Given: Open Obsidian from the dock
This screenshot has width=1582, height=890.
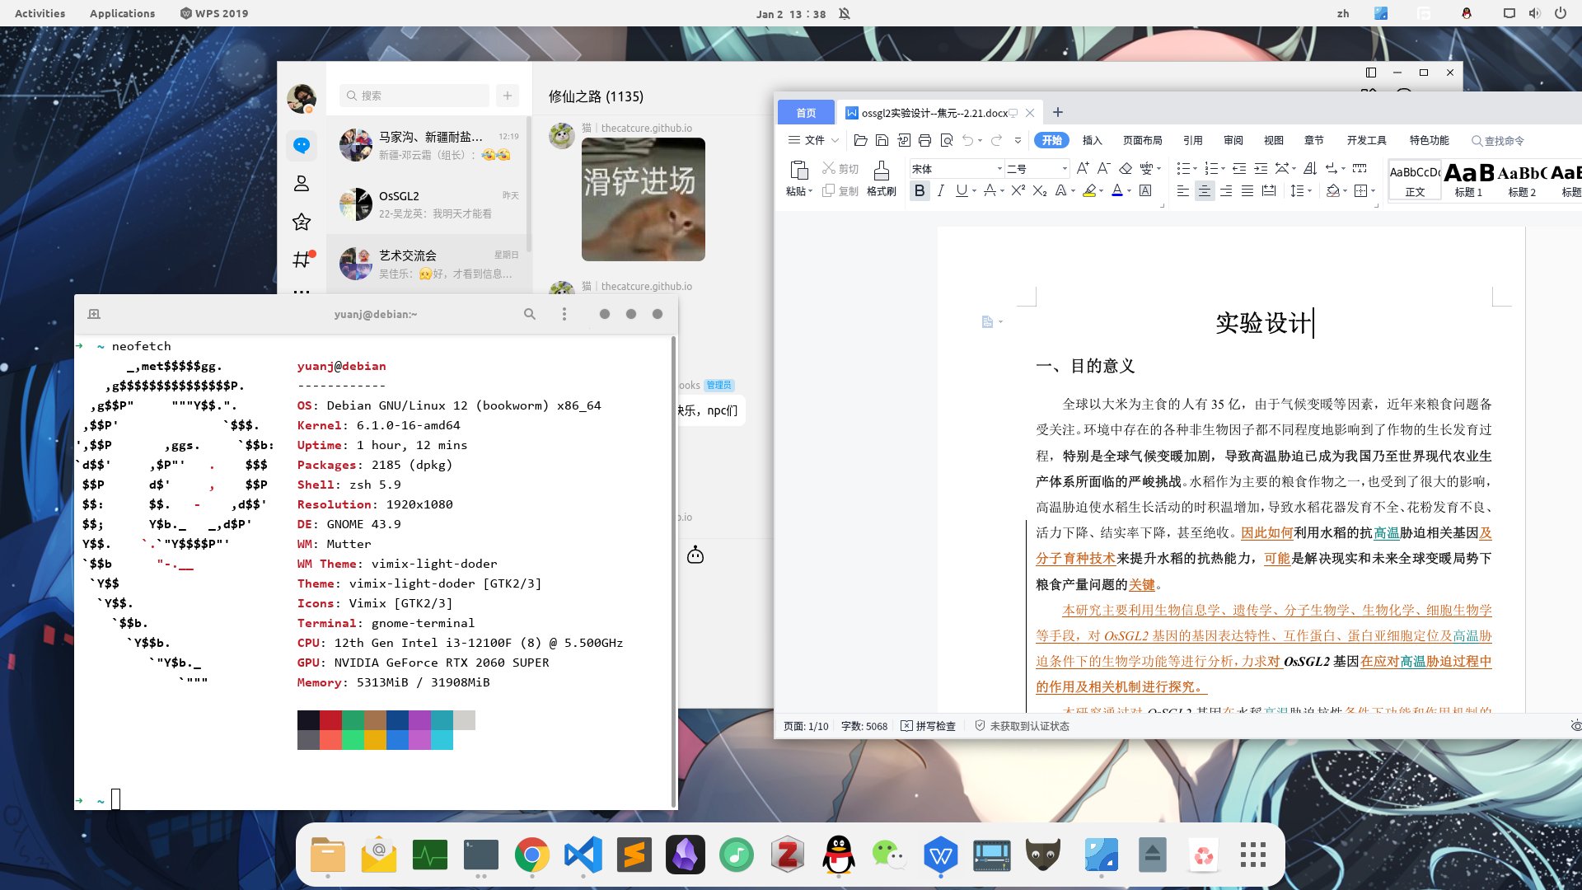Looking at the screenshot, I should coord(686,855).
